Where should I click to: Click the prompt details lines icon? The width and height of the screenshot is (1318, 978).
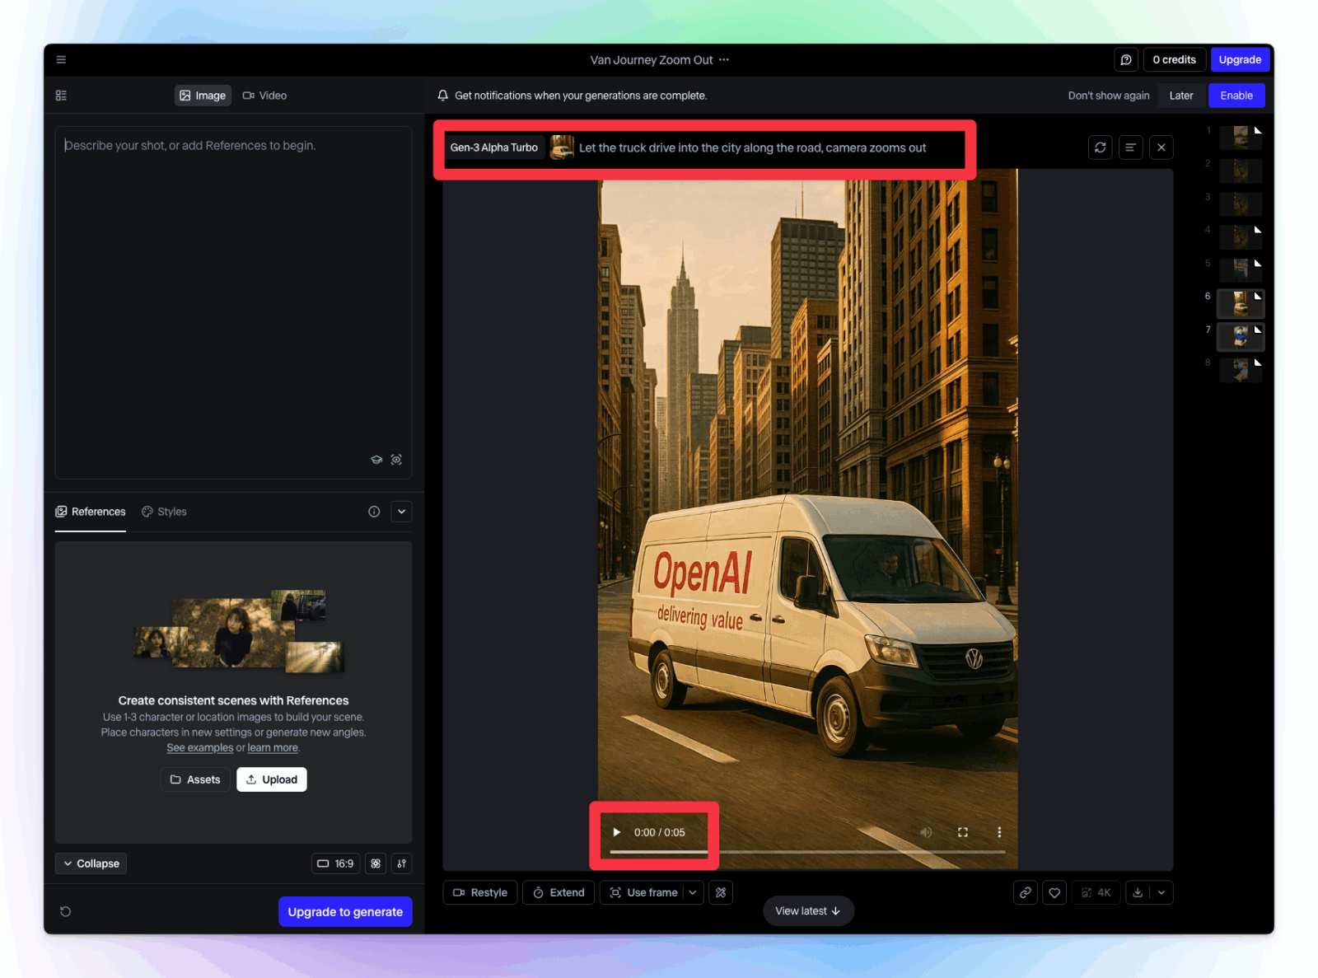pyautogui.click(x=1130, y=147)
